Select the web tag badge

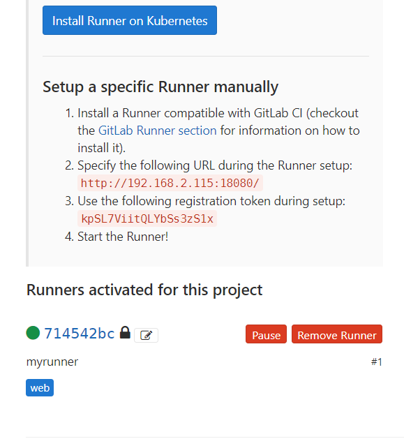[40, 388]
